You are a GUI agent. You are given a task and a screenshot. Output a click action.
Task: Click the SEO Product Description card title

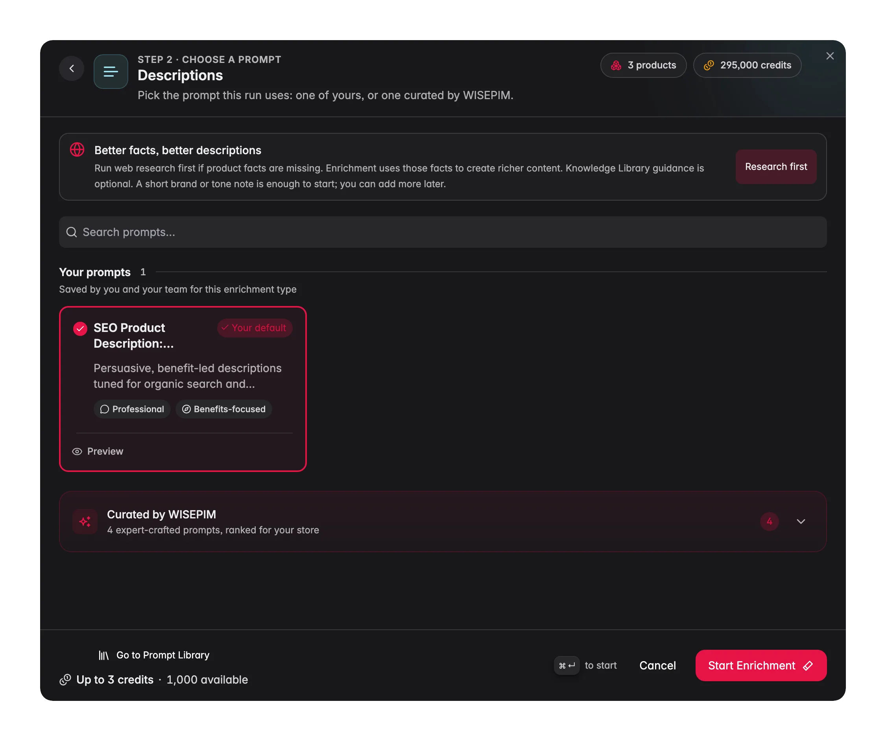tap(133, 335)
